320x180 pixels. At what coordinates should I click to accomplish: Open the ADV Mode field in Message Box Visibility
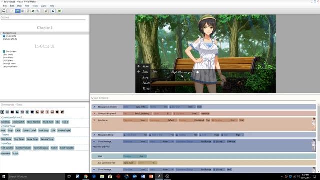(135, 107)
